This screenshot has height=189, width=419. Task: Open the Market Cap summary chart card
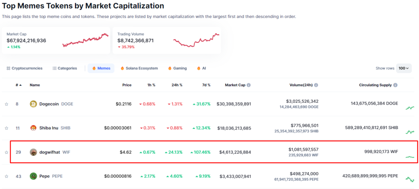pyautogui.click(x=56, y=40)
